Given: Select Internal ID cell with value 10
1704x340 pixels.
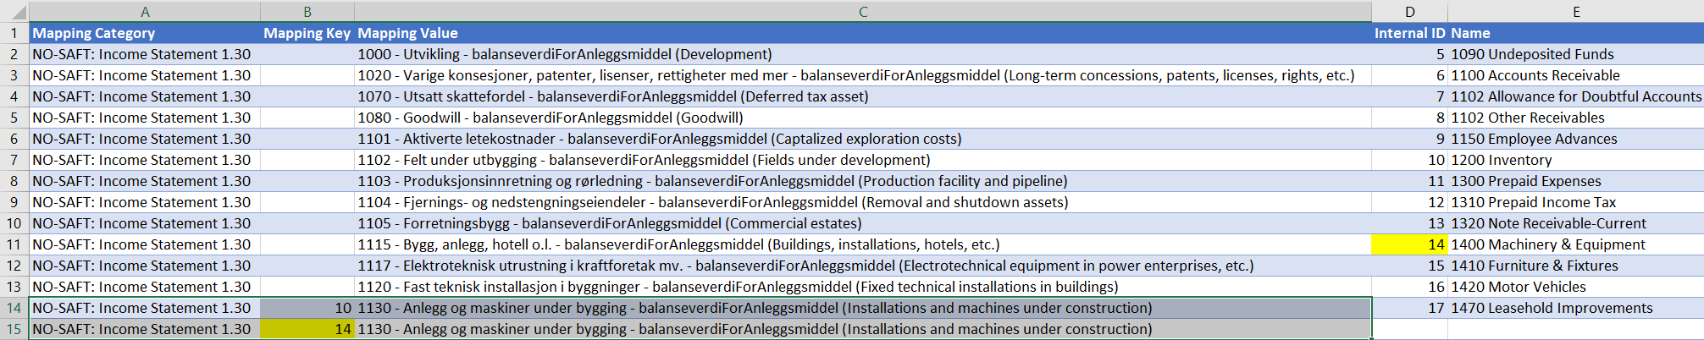Looking at the screenshot, I should (x=1409, y=160).
